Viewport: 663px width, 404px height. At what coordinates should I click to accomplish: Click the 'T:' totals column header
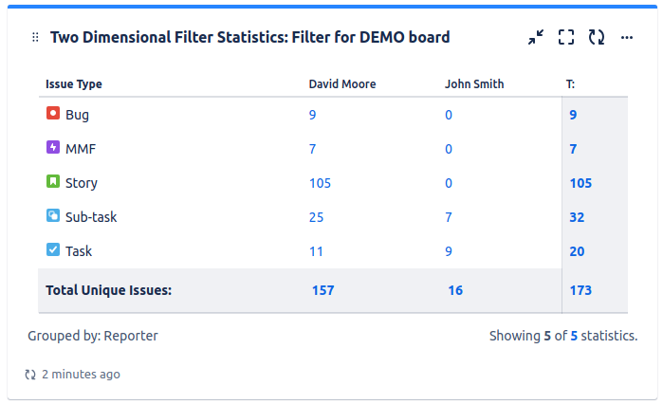pos(570,84)
